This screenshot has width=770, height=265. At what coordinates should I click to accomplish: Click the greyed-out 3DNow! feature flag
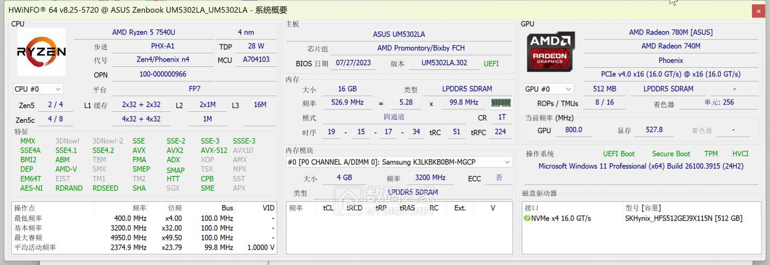coord(67,141)
